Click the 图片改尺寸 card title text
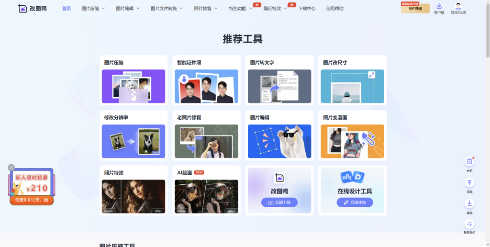Viewport: 490px width, 247px height. (335, 63)
